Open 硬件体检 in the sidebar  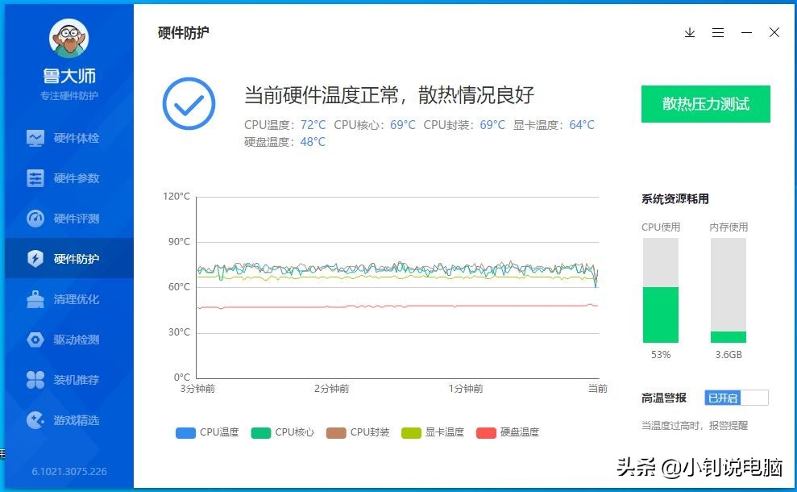69,138
